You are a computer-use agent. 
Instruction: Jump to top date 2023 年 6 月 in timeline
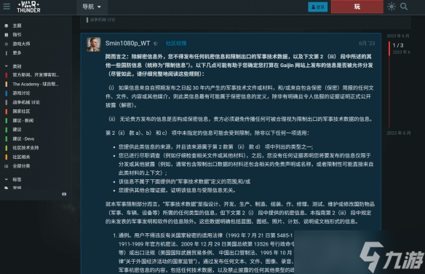(398, 36)
